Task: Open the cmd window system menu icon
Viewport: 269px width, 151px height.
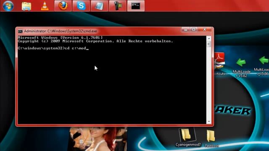Action: point(20,31)
